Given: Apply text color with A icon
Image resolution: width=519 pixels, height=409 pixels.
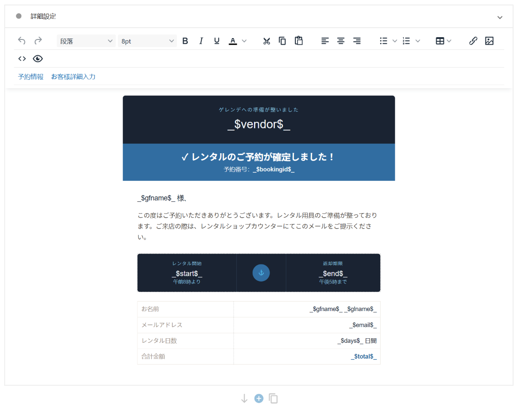Looking at the screenshot, I should pyautogui.click(x=233, y=41).
